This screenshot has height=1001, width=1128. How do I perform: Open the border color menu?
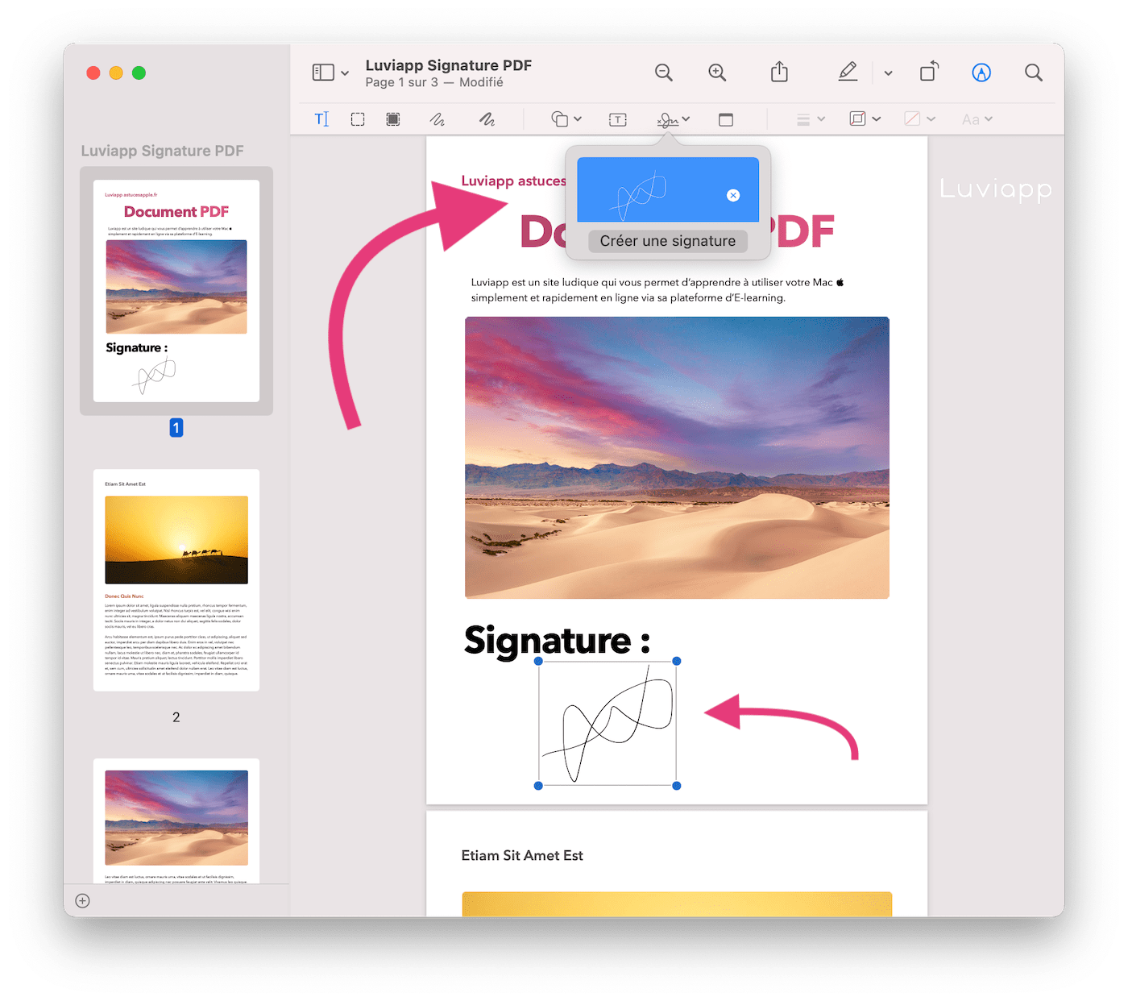(863, 118)
